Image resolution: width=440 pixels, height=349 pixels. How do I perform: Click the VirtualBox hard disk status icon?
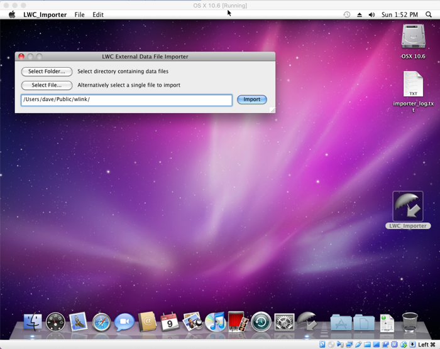tap(322, 345)
